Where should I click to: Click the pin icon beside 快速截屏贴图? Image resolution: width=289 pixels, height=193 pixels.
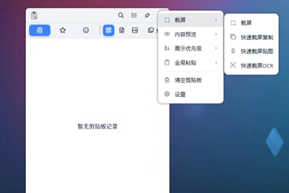pos(233,51)
